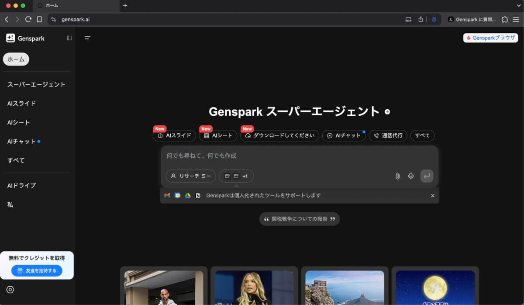Click the Google Calendar icon in the banner
The image size is (524, 305).
click(x=177, y=195)
